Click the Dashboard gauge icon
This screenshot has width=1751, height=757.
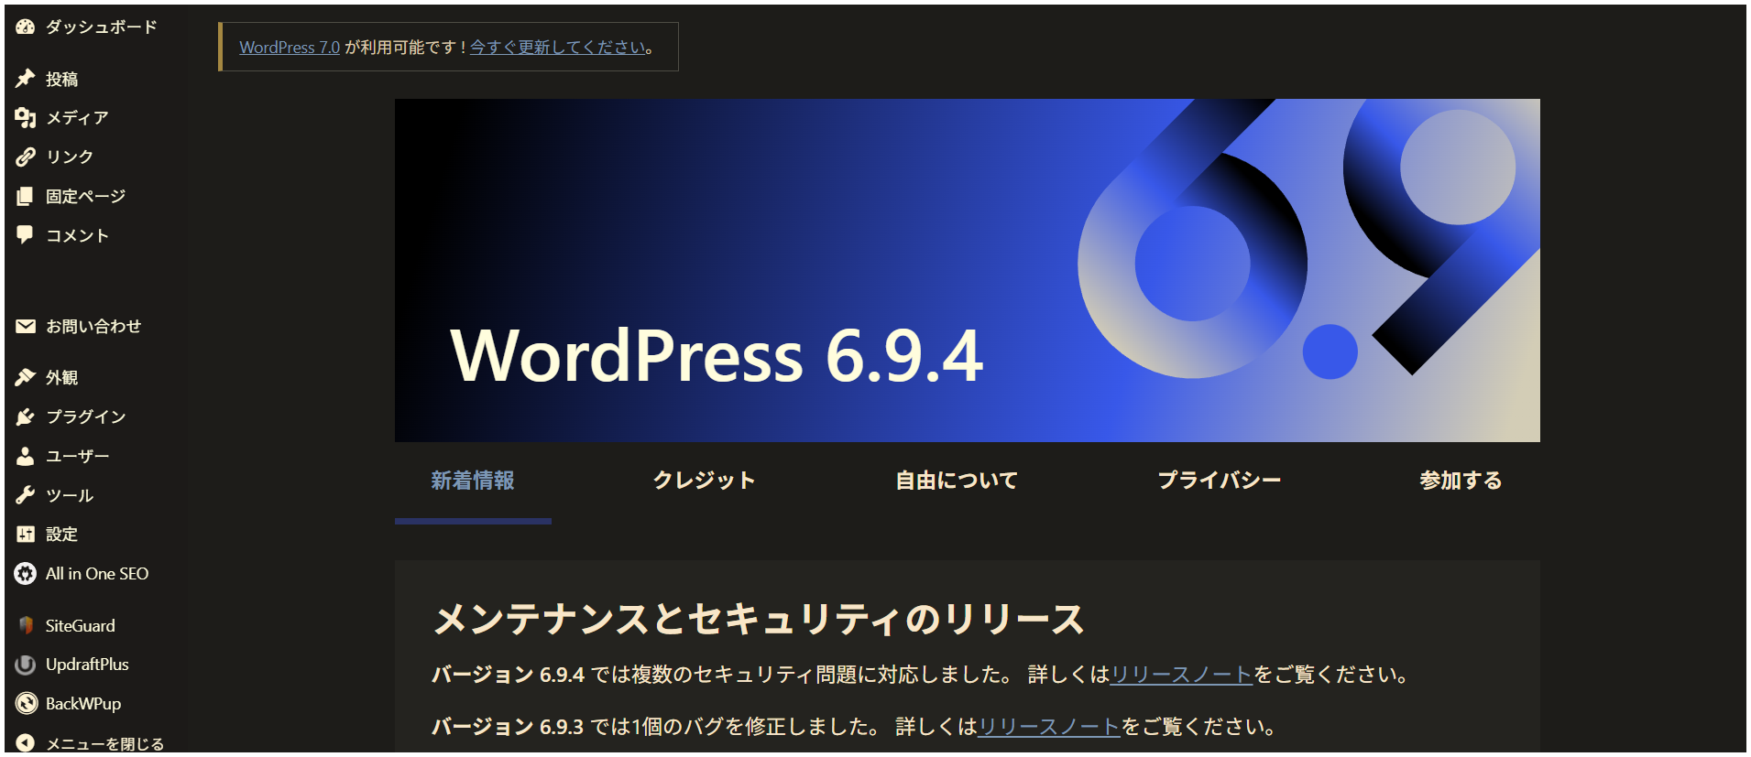point(26,27)
